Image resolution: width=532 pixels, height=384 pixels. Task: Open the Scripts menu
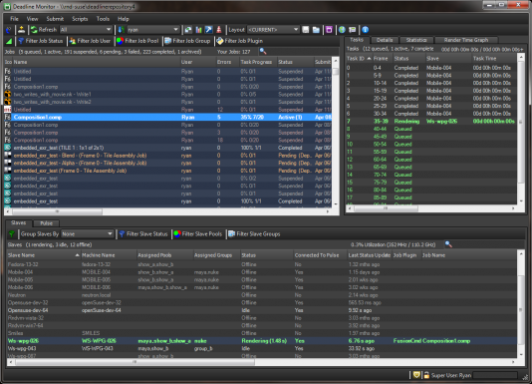click(80, 19)
